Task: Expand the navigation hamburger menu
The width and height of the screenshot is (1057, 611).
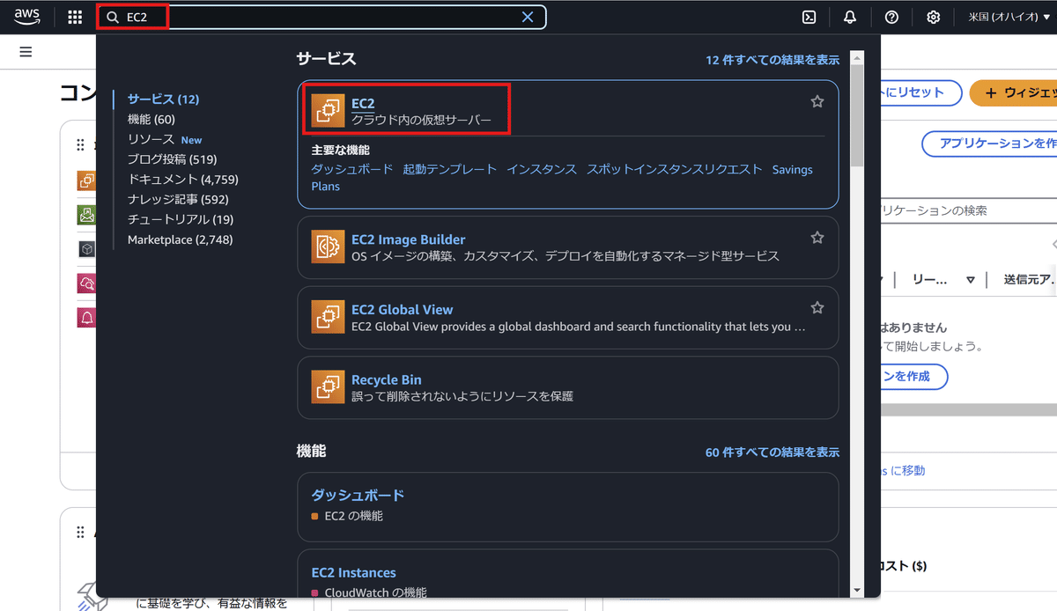Action: (25, 51)
